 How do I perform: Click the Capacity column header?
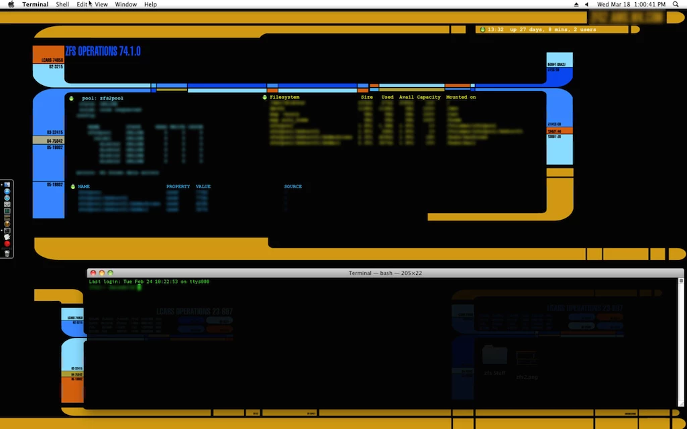pos(429,97)
